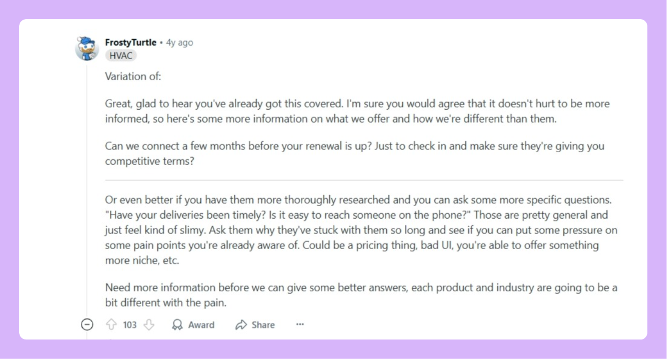Open the FrostyTurtle username profile link

pos(131,42)
